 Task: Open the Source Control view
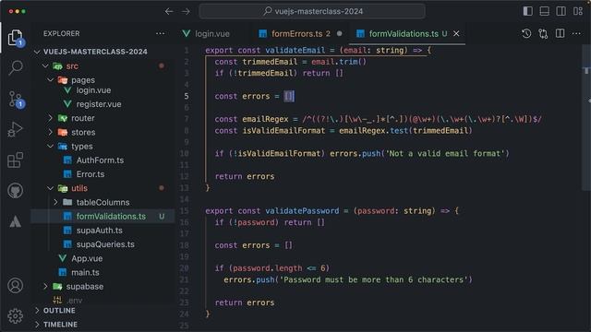click(x=15, y=99)
